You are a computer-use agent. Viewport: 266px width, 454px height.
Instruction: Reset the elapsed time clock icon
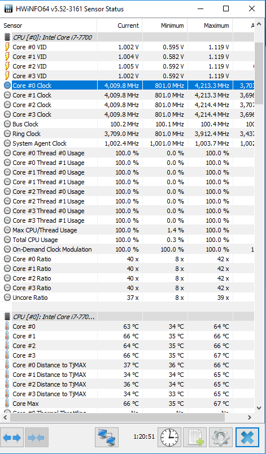pos(169,437)
